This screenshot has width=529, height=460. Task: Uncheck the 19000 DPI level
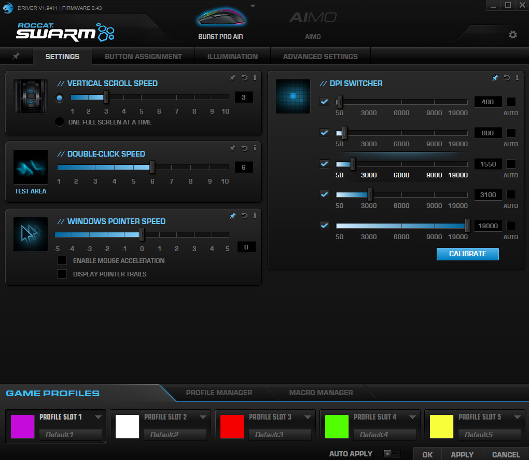(x=324, y=226)
